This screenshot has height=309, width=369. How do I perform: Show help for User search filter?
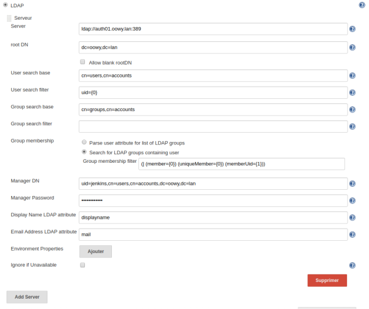click(352, 93)
